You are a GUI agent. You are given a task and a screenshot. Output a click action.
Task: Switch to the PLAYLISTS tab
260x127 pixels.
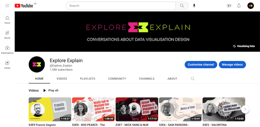tap(88, 79)
